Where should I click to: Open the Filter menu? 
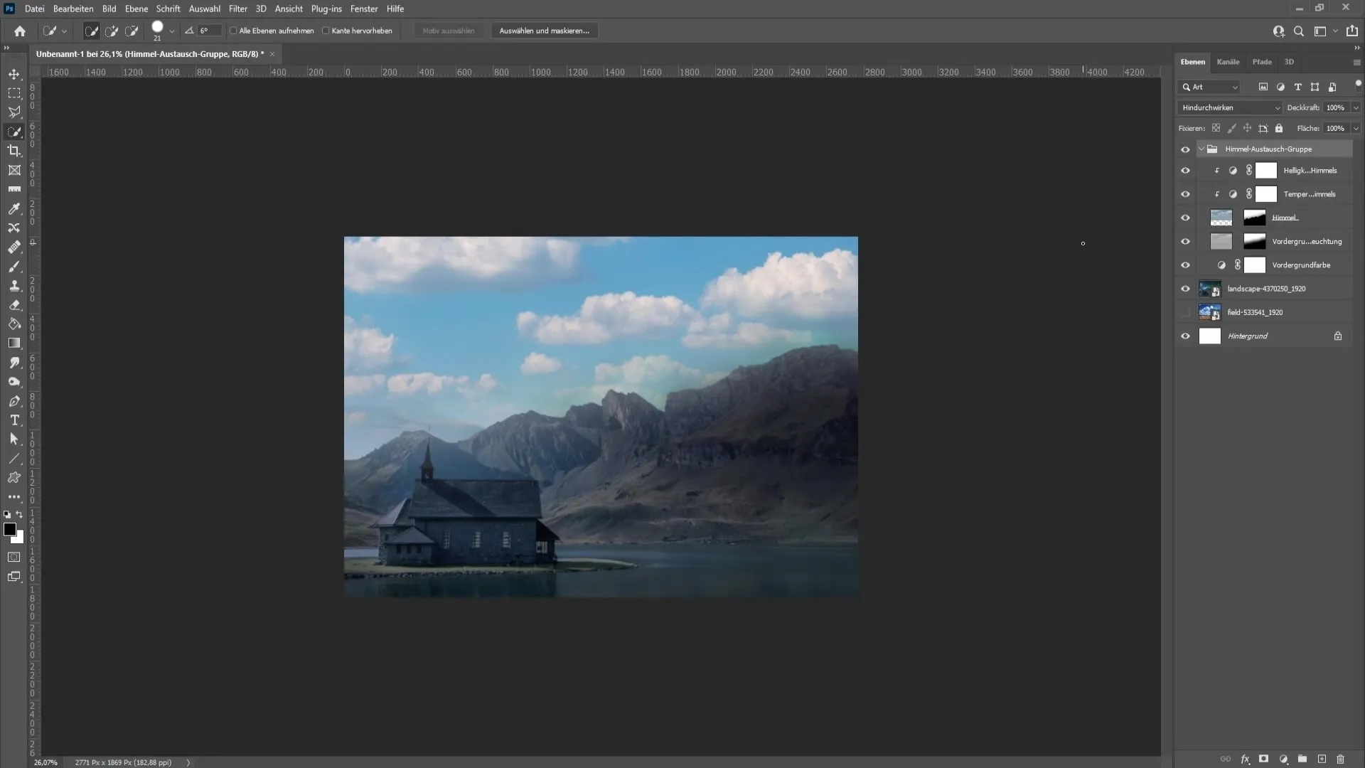(x=238, y=9)
